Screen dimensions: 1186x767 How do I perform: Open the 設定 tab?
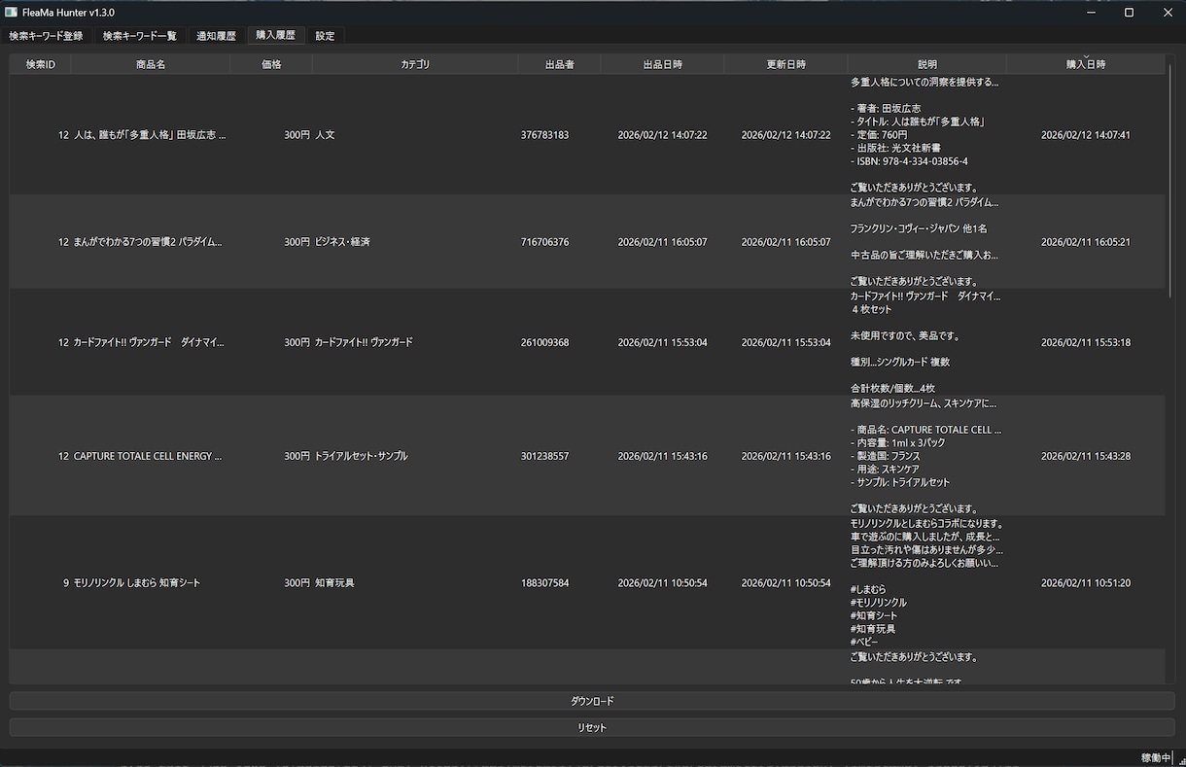325,36
